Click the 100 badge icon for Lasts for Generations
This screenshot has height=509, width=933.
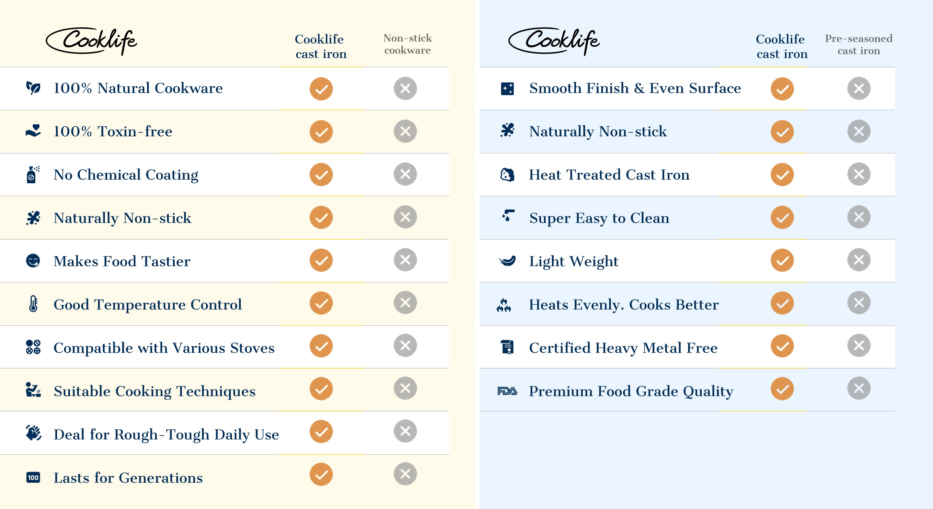(33, 477)
